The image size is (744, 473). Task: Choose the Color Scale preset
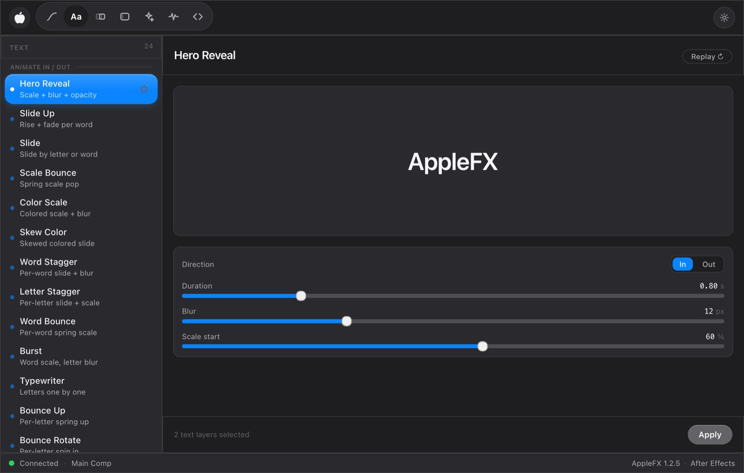click(81, 208)
